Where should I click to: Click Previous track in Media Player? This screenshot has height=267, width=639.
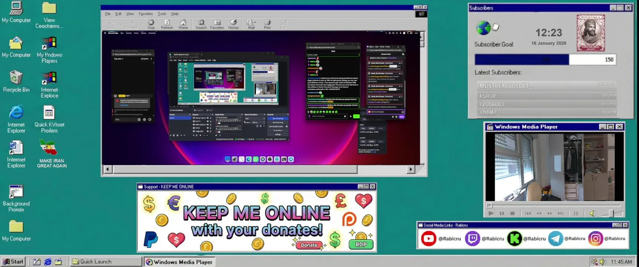528,213
